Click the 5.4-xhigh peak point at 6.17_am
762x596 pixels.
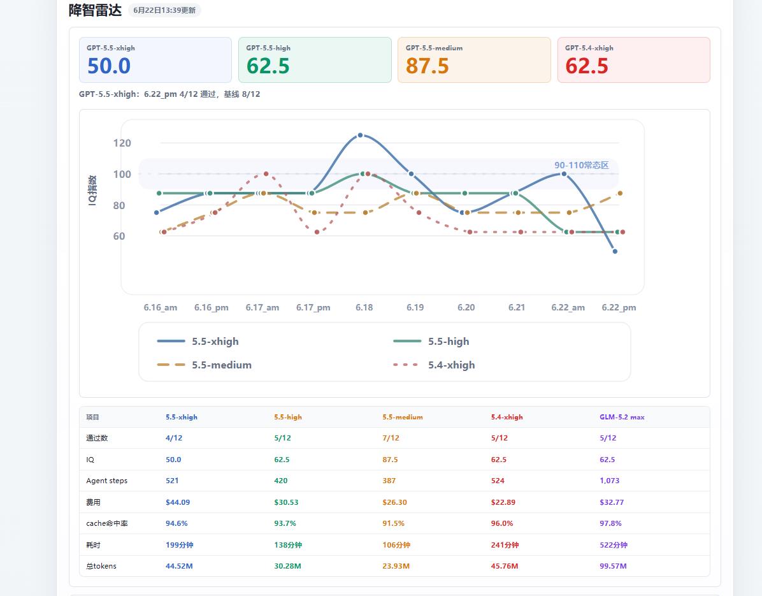266,173
